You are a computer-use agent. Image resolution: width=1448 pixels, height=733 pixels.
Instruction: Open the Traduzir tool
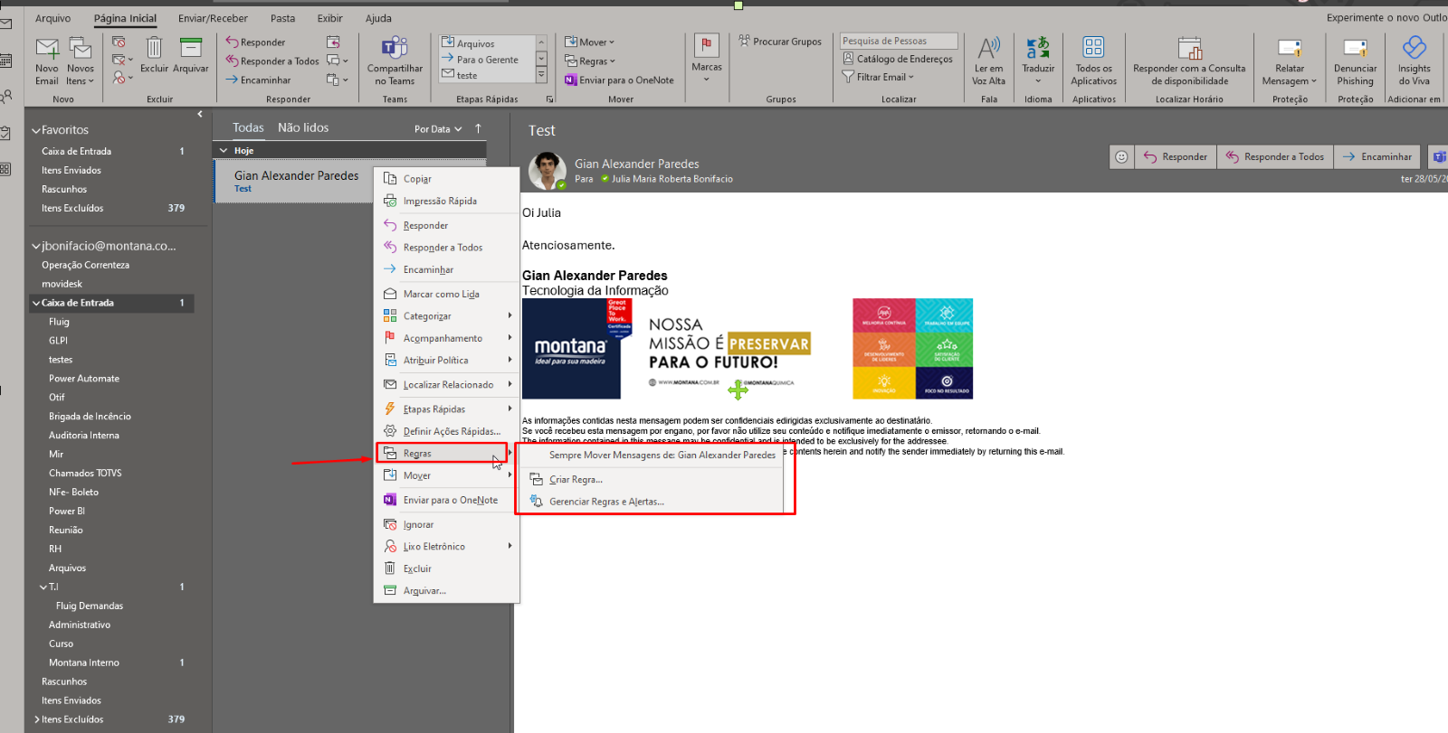pos(1038,51)
